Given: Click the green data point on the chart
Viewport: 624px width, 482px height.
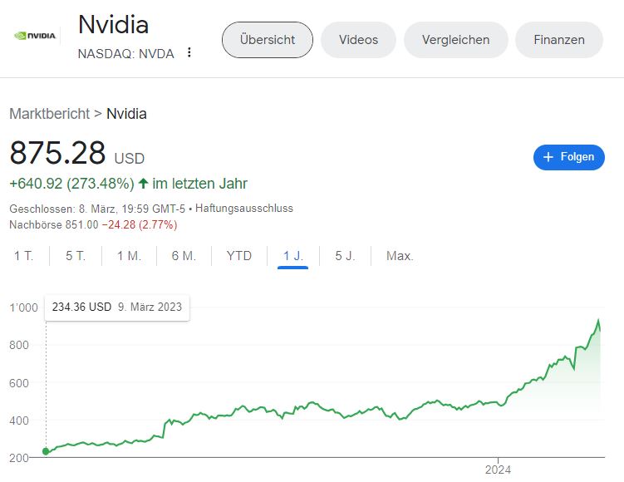Looking at the screenshot, I should (x=46, y=451).
